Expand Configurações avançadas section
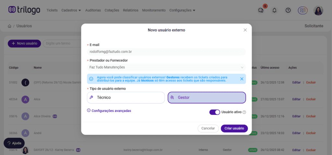The height and width of the screenshot is (155, 332). (x=109, y=111)
